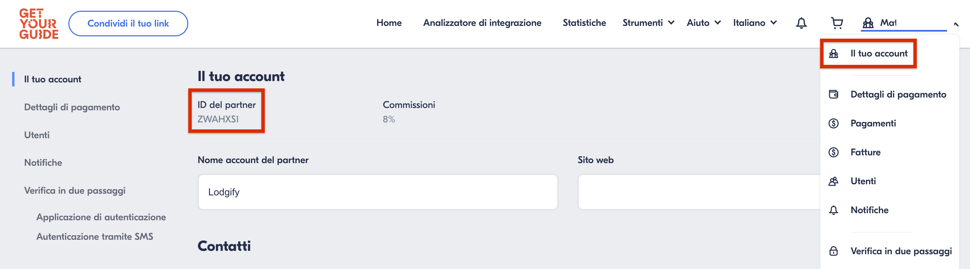Open the shopping cart icon
970x269 pixels.
click(x=837, y=23)
